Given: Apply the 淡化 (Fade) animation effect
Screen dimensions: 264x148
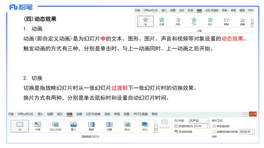Looking at the screenshot, I should [178, 21].
